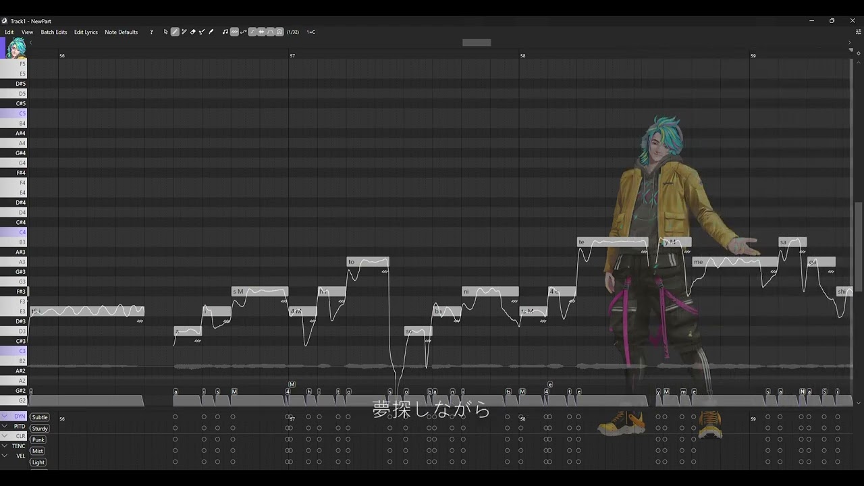Select the Pen tool in toolbar

(x=175, y=32)
